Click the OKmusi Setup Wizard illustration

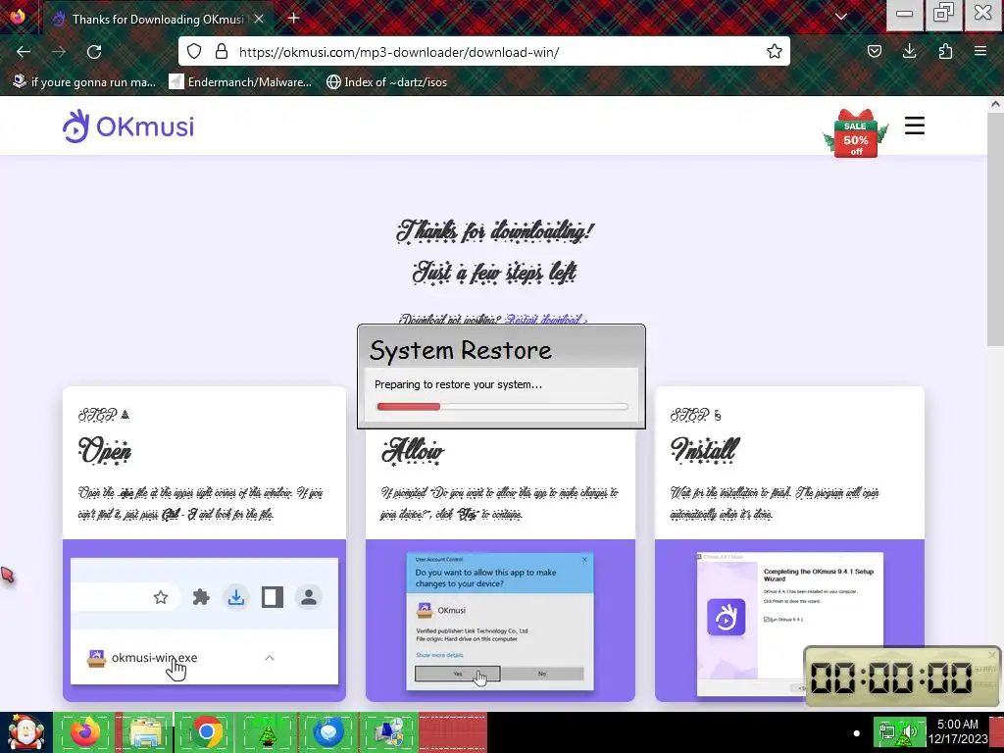pyautogui.click(x=790, y=625)
